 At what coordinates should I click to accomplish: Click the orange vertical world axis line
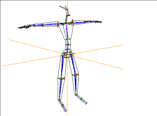point(67,58)
